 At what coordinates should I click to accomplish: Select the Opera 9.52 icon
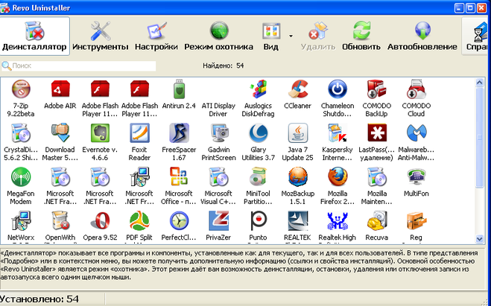[x=99, y=221]
